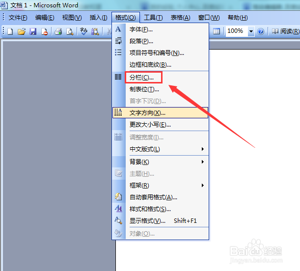300x271 pixels.
Task: Select 边框和底纹(B)... entry
Action: tap(161, 65)
